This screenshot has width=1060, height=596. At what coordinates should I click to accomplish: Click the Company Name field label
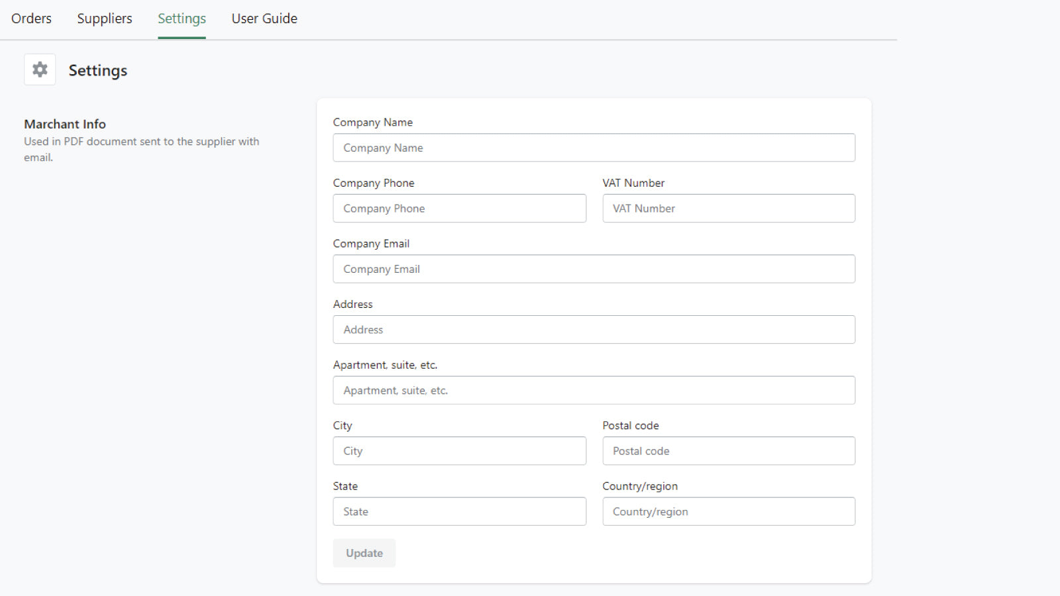click(372, 123)
